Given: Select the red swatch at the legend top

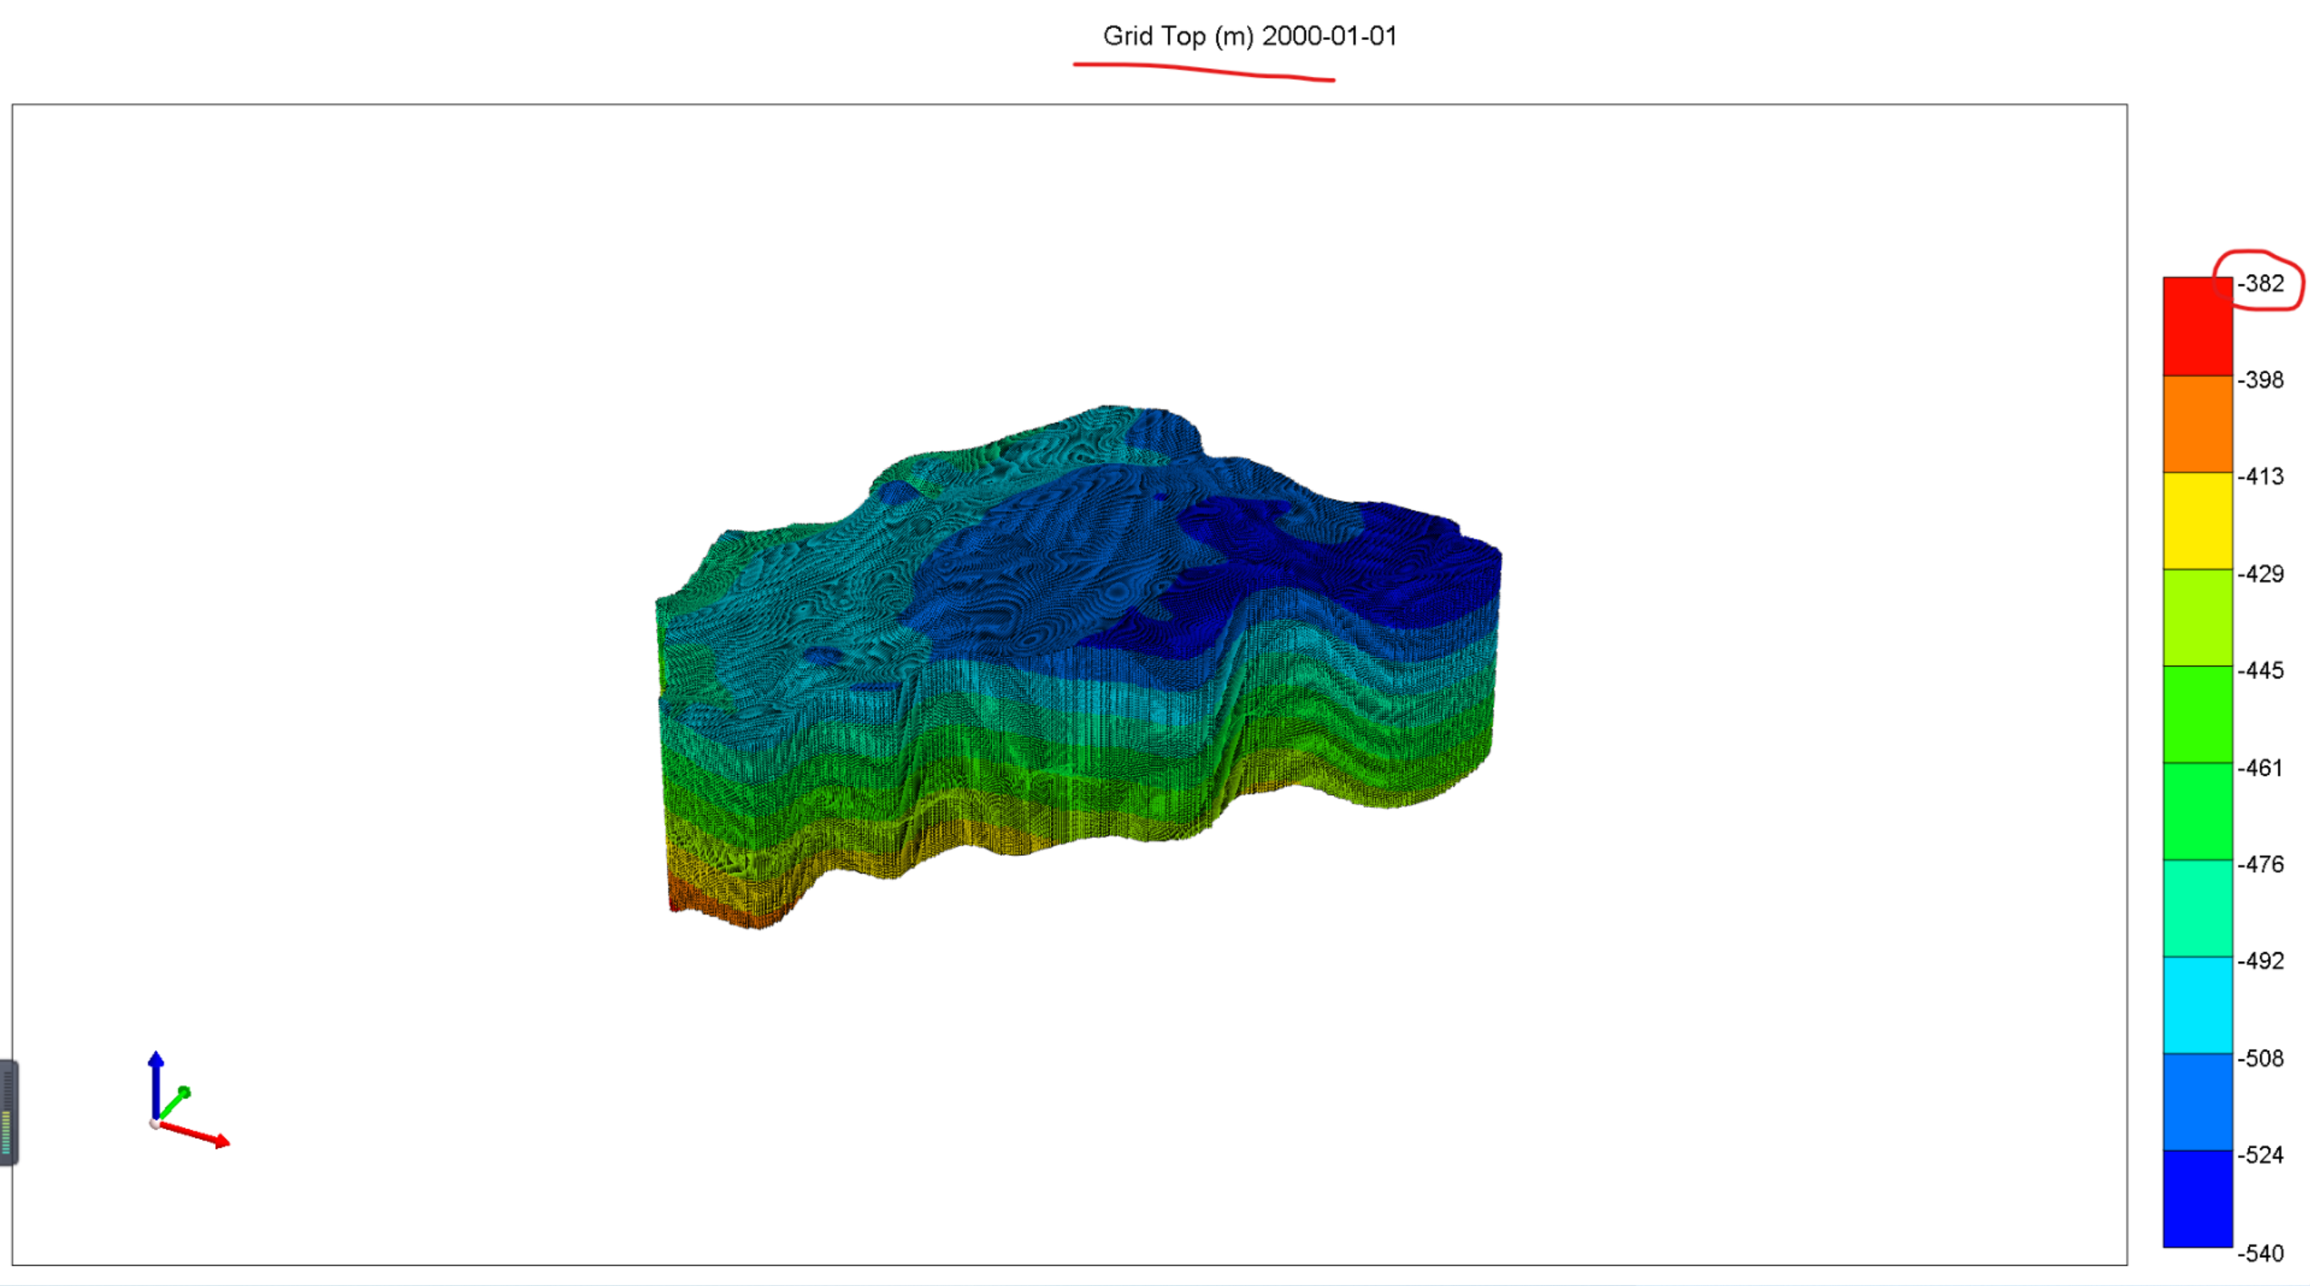Looking at the screenshot, I should [2196, 327].
